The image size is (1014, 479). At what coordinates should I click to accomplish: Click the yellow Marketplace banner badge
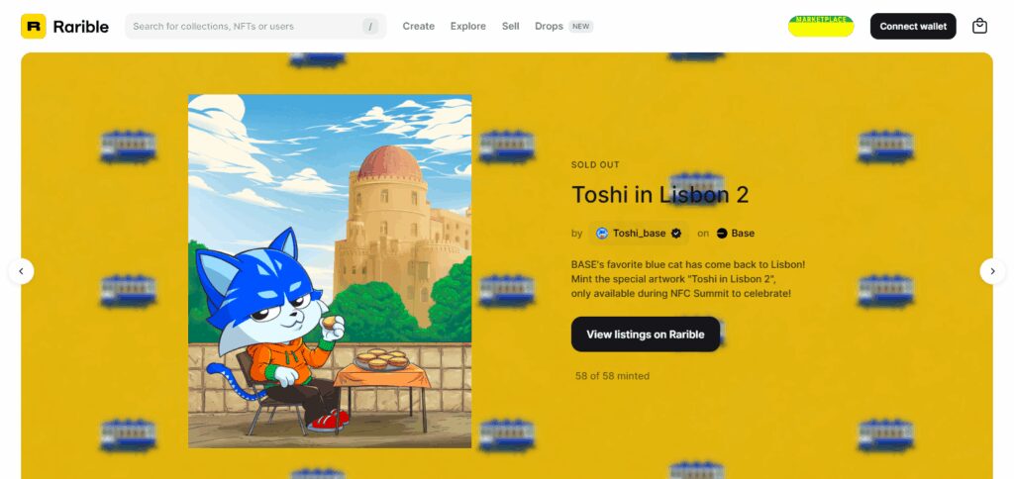coord(821,26)
